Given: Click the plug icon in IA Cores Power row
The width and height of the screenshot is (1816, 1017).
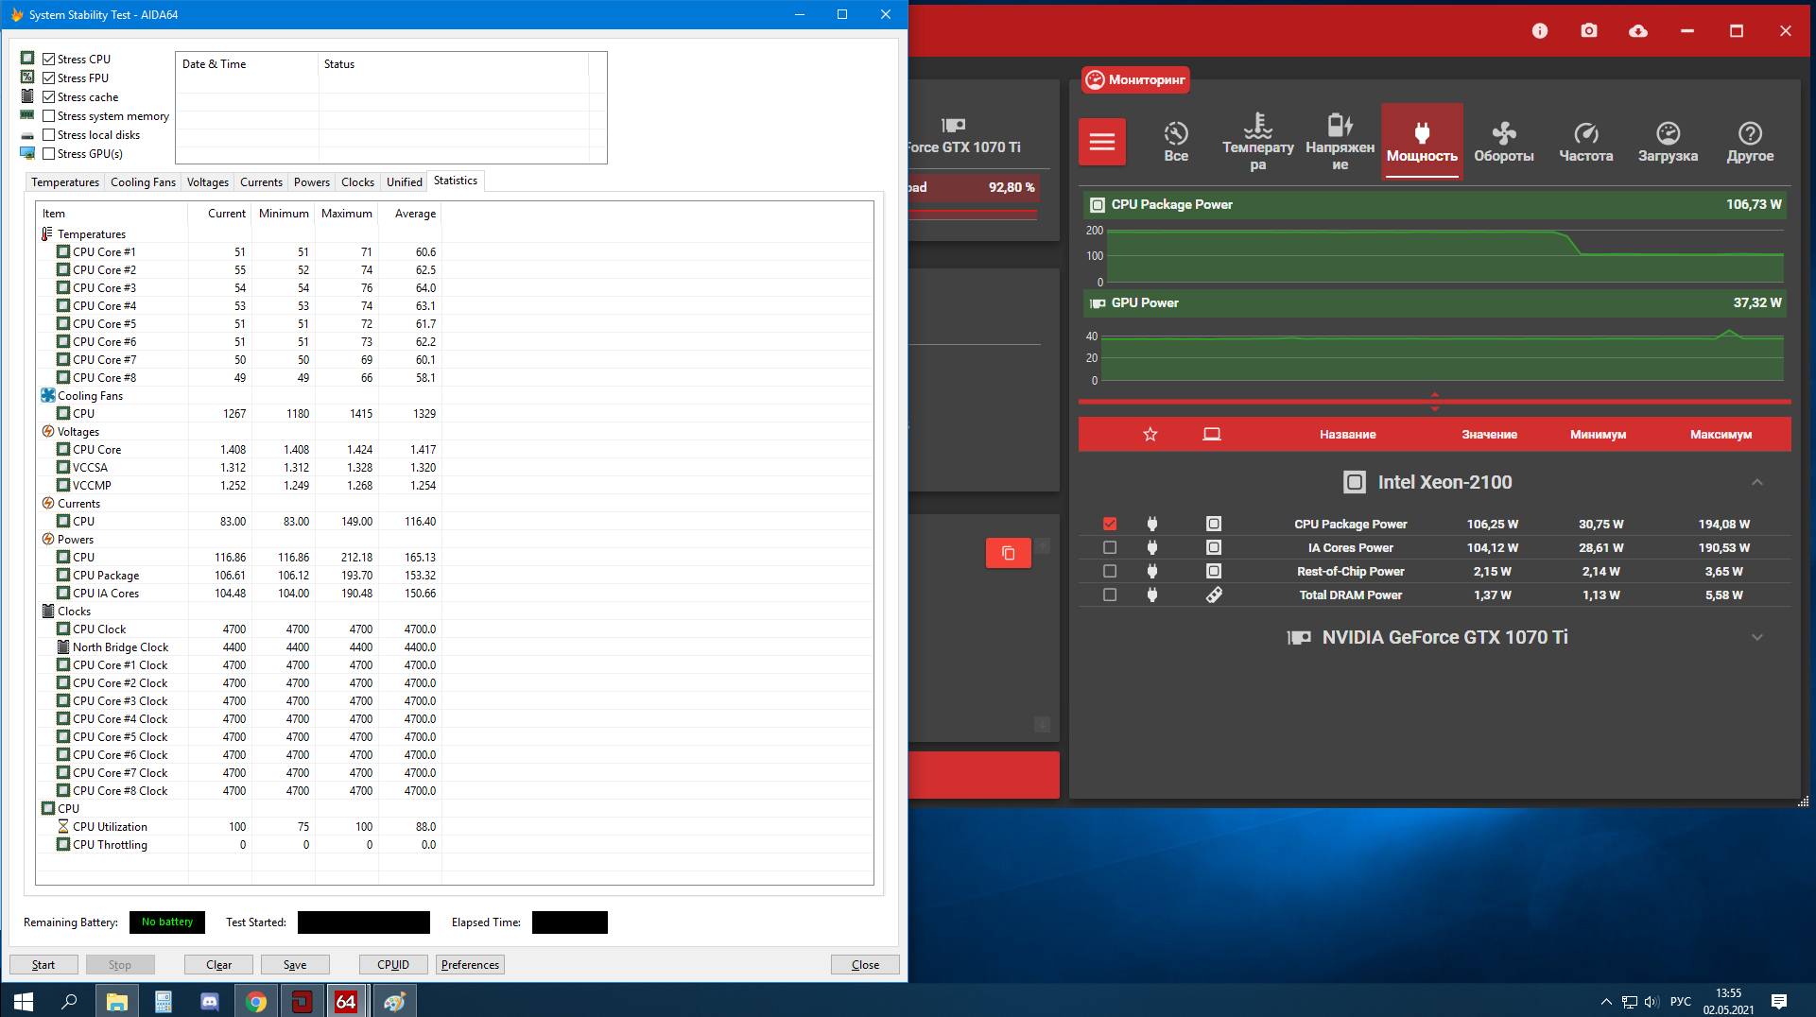Looking at the screenshot, I should click(1152, 547).
